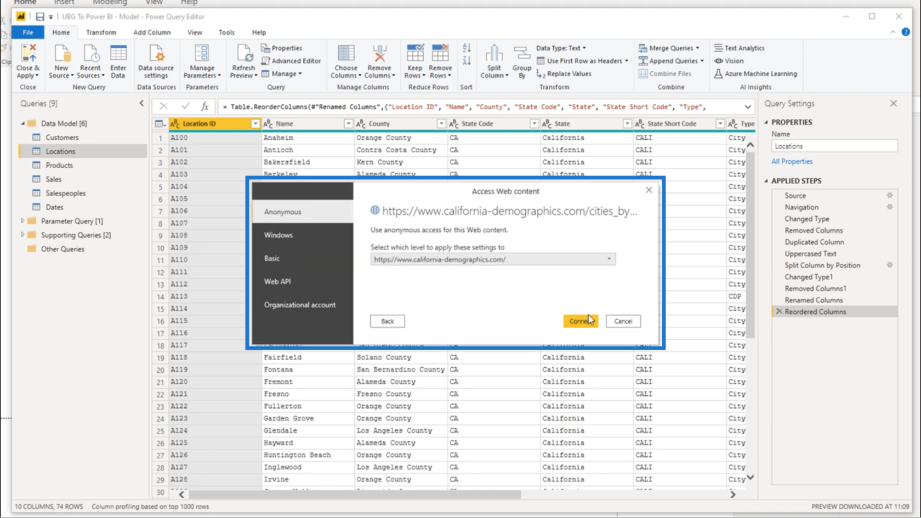This screenshot has height=518, width=921.
Task: Expand the Supporting Queries folder
Action: [x=22, y=235]
